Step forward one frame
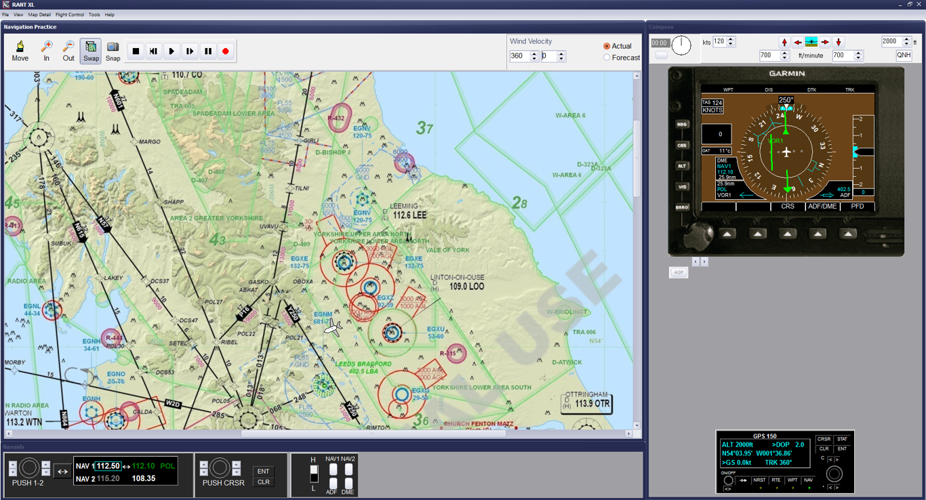 (x=190, y=51)
